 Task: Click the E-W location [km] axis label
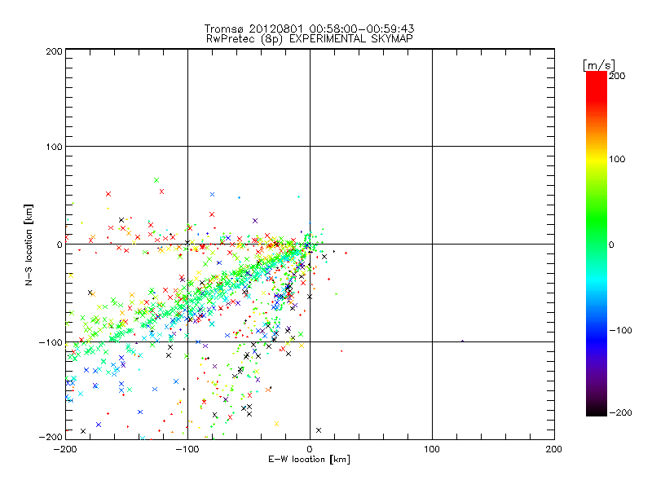click(309, 459)
